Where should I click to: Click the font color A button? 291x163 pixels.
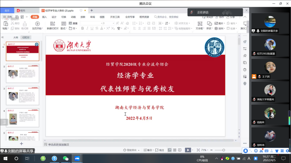pos(102,28)
